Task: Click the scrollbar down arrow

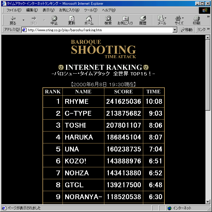Action: click(208, 202)
